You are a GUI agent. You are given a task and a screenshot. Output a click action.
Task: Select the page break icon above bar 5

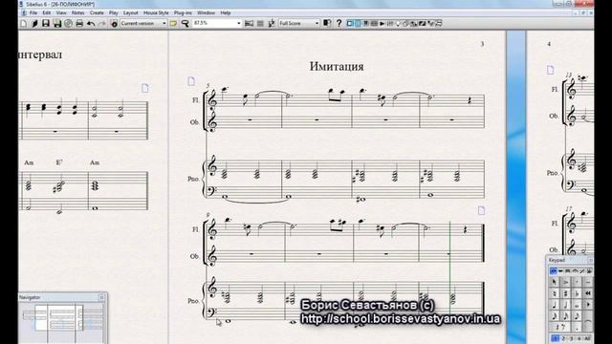click(191, 81)
